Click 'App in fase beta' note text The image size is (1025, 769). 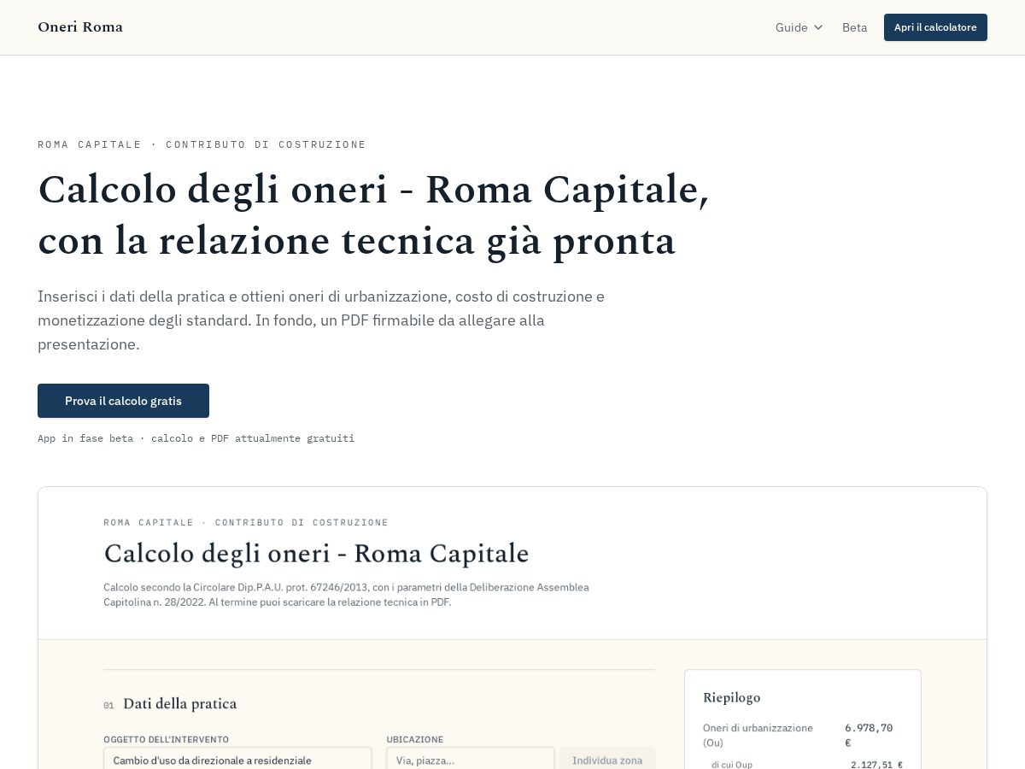[x=196, y=438]
